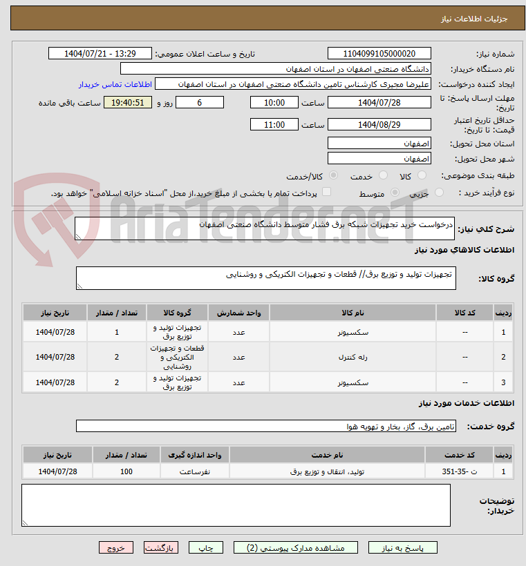The image size is (526, 566).
Task: Click سکسیونر in goods row 3
Action: click(x=353, y=382)
